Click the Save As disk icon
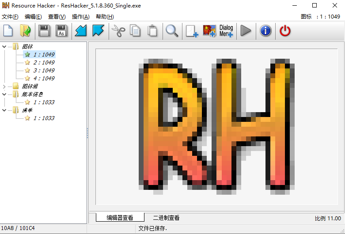 pyautogui.click(x=61, y=31)
